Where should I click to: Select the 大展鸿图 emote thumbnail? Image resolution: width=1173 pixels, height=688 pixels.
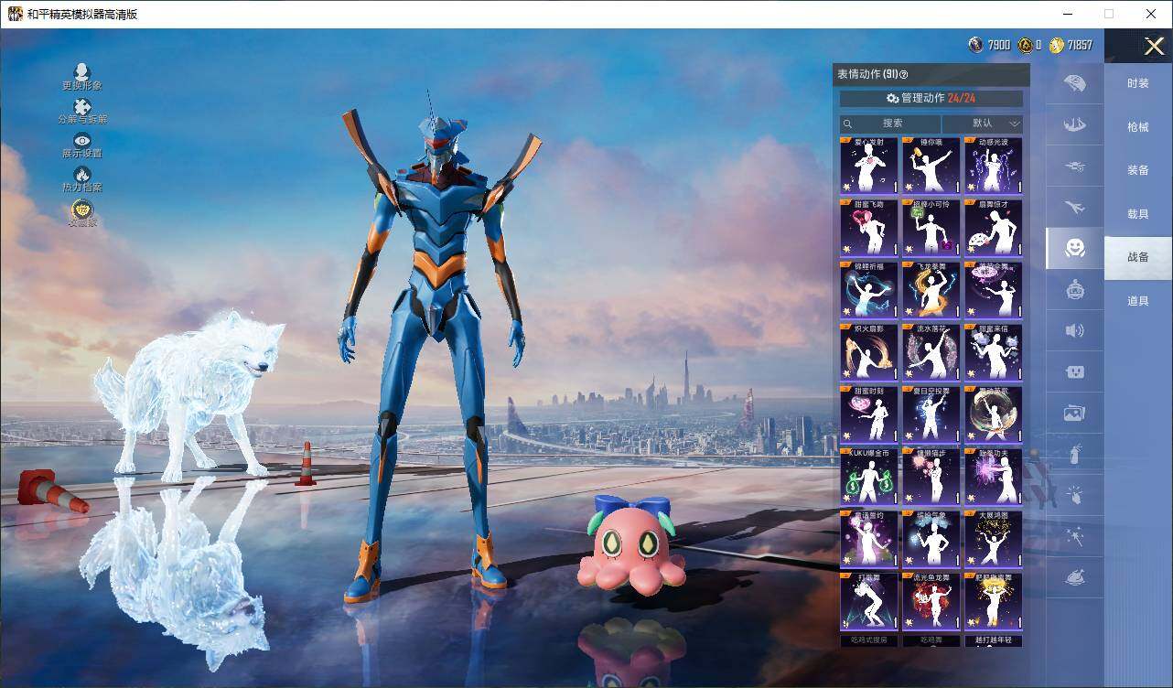point(994,538)
